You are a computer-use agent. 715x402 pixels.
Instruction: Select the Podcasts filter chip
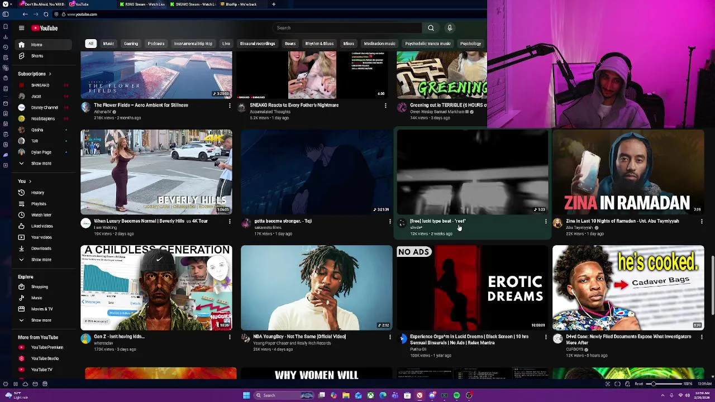pyautogui.click(x=156, y=44)
